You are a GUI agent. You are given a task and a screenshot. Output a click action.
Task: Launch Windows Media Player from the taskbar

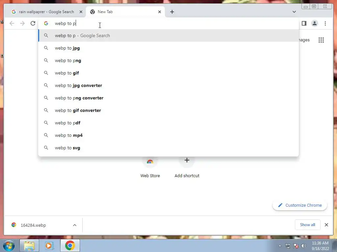[49, 245]
